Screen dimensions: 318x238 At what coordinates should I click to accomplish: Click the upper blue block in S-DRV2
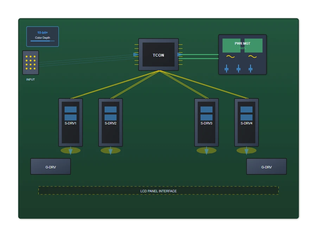(x=110, y=109)
